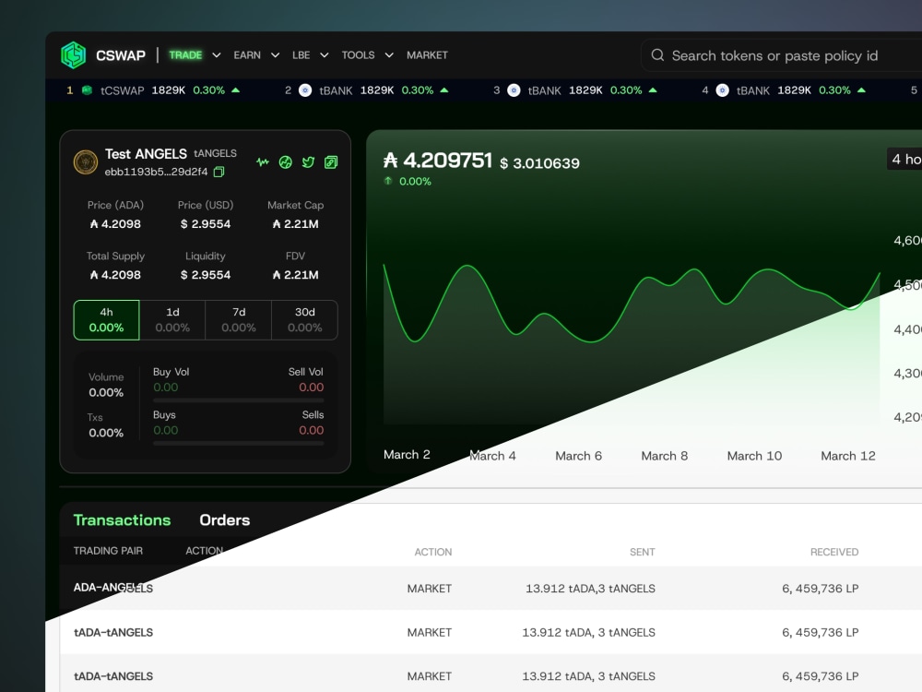The image size is (922, 692).
Task: Click tBANK ticker name ranked 4
Action: point(753,90)
